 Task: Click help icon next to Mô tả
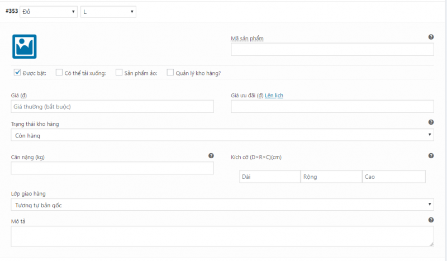pyautogui.click(x=431, y=220)
